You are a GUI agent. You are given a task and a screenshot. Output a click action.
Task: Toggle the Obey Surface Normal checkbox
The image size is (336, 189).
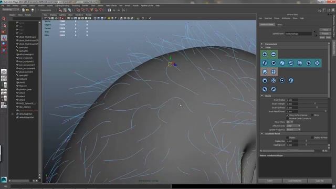287,115
